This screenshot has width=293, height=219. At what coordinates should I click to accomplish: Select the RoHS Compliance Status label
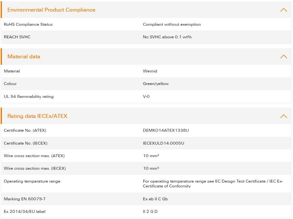28,24
